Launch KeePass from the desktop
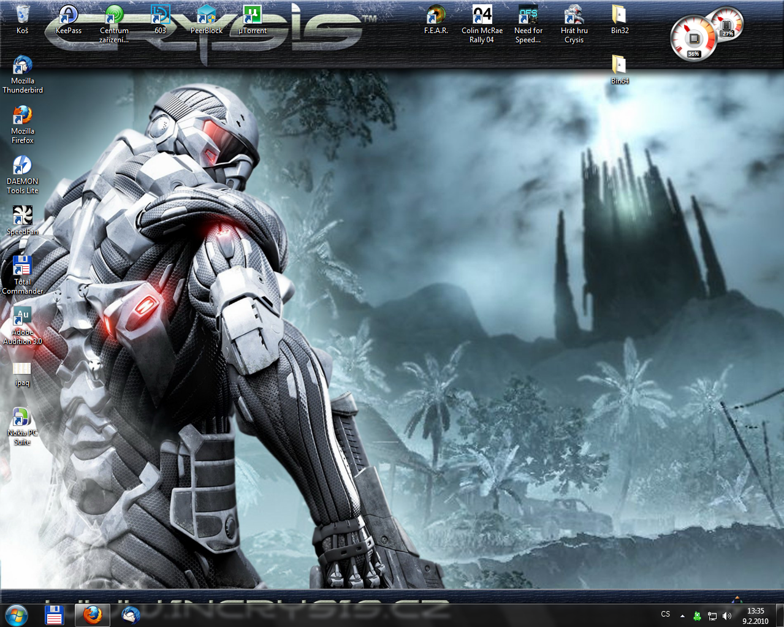This screenshot has width=784, height=627. (x=68, y=15)
